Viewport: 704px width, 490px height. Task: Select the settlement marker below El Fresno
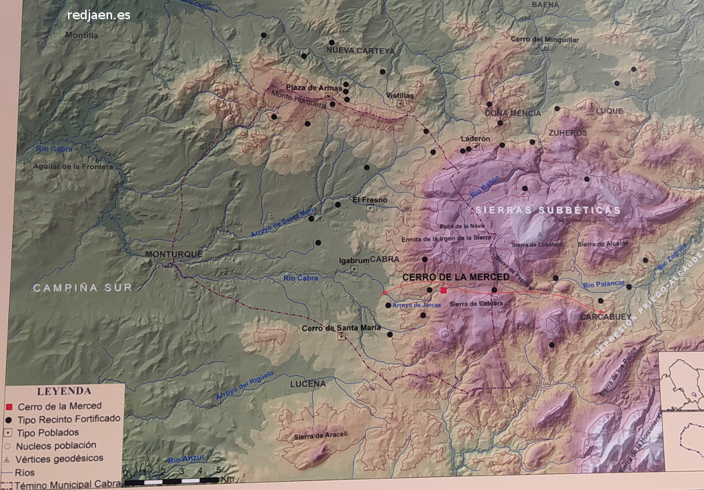tap(371, 208)
